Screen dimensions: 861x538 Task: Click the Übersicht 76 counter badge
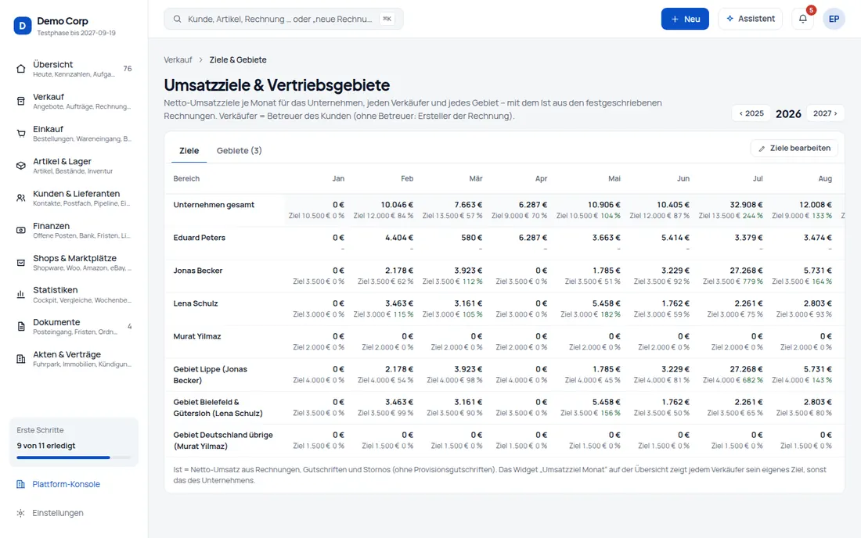click(128, 69)
